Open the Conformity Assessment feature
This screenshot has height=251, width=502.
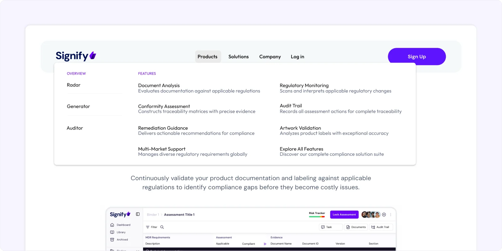(197, 109)
